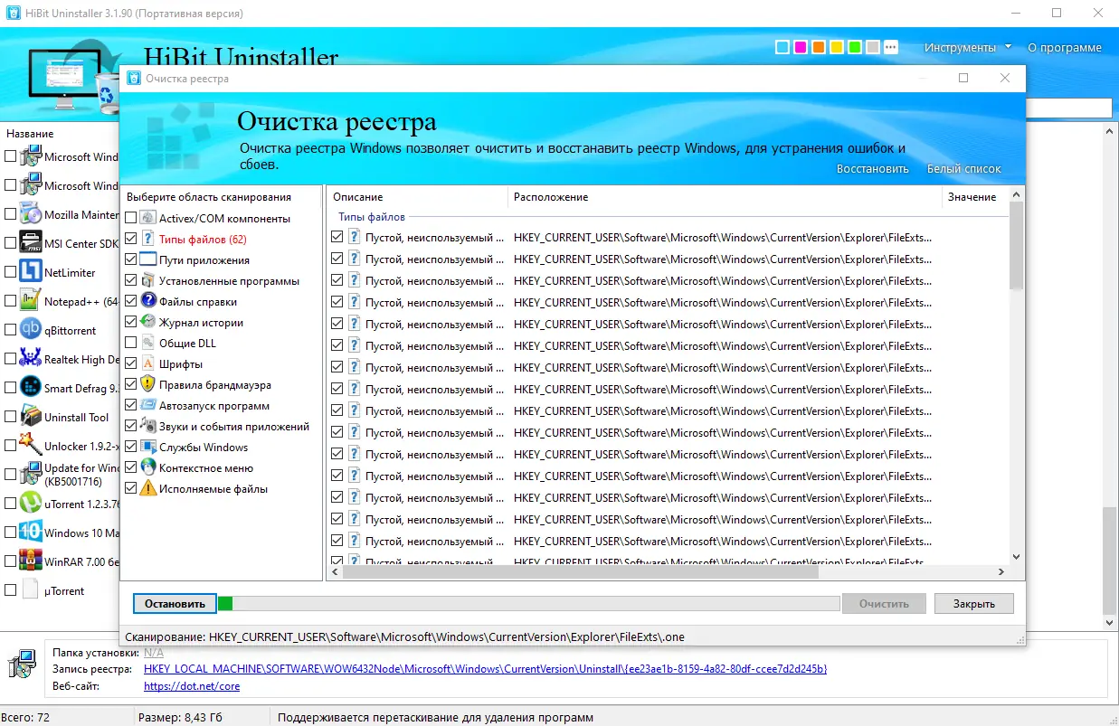Screen dimensions: 1119x726
Task: Select the magenta theme color swatch
Action: click(x=800, y=47)
